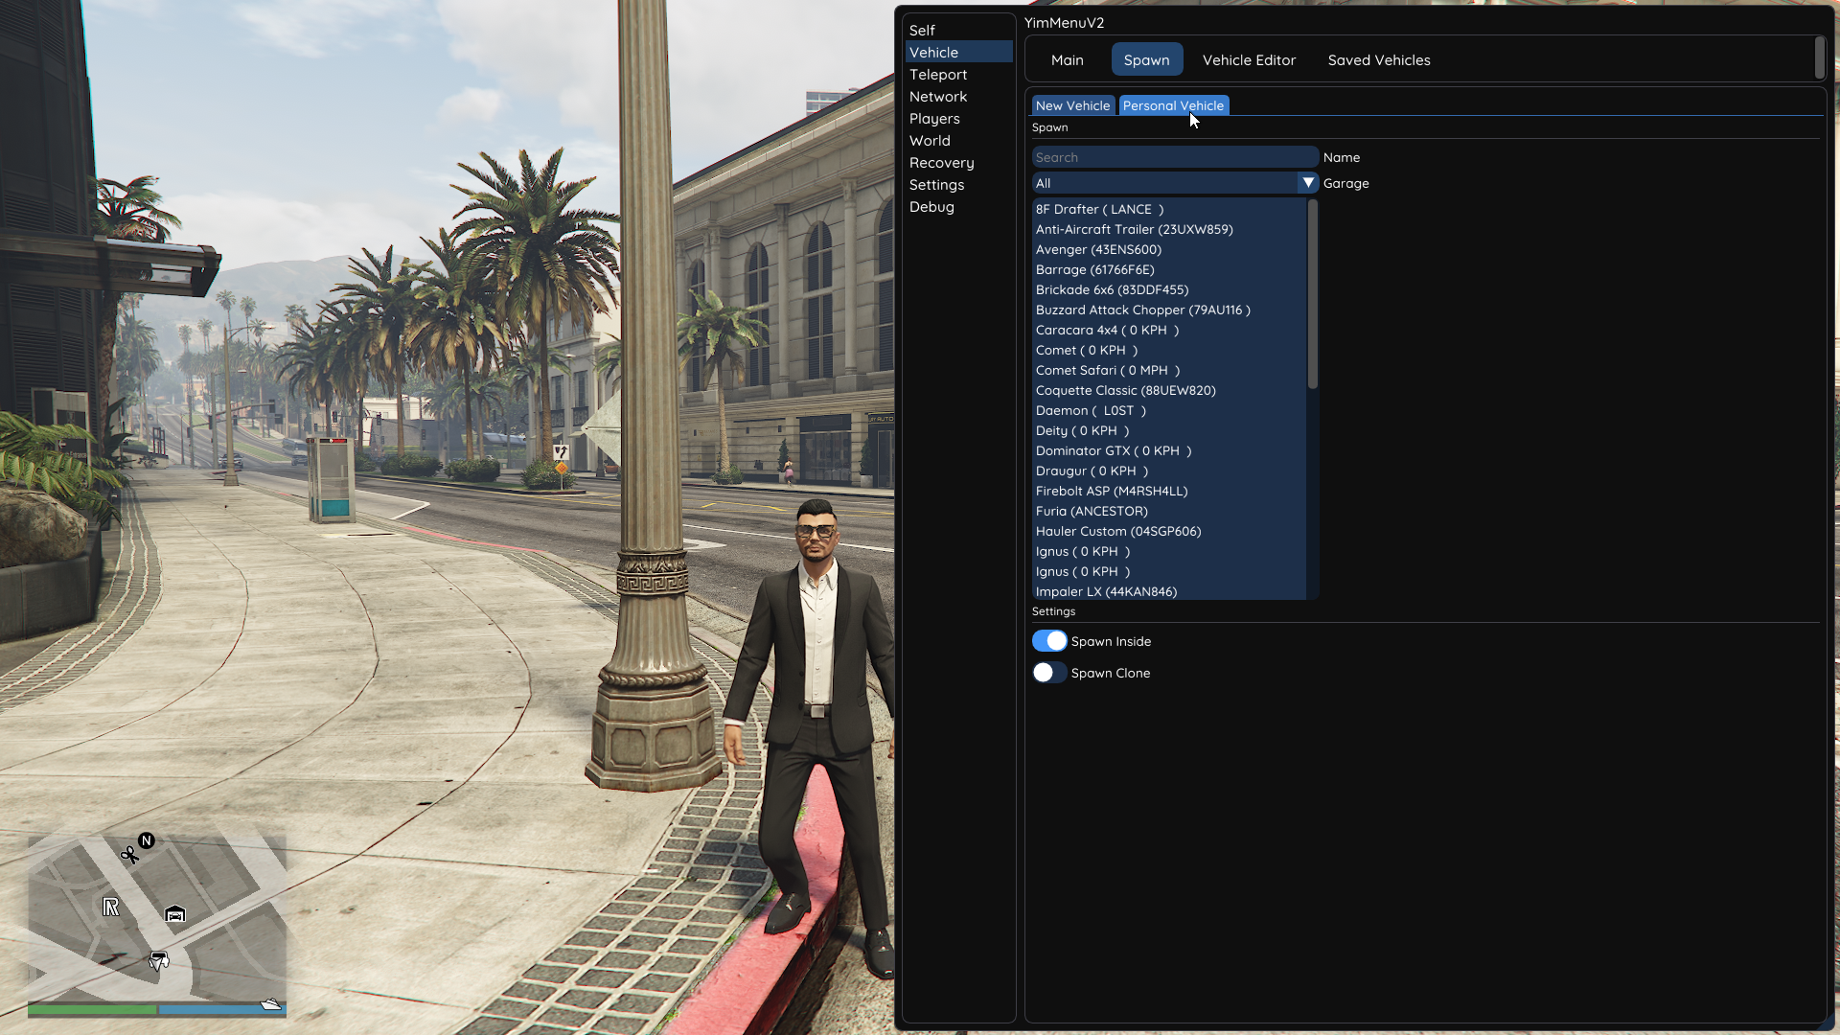Switch to the Vehicle Editor tab
This screenshot has height=1035, width=1840.
click(x=1249, y=59)
